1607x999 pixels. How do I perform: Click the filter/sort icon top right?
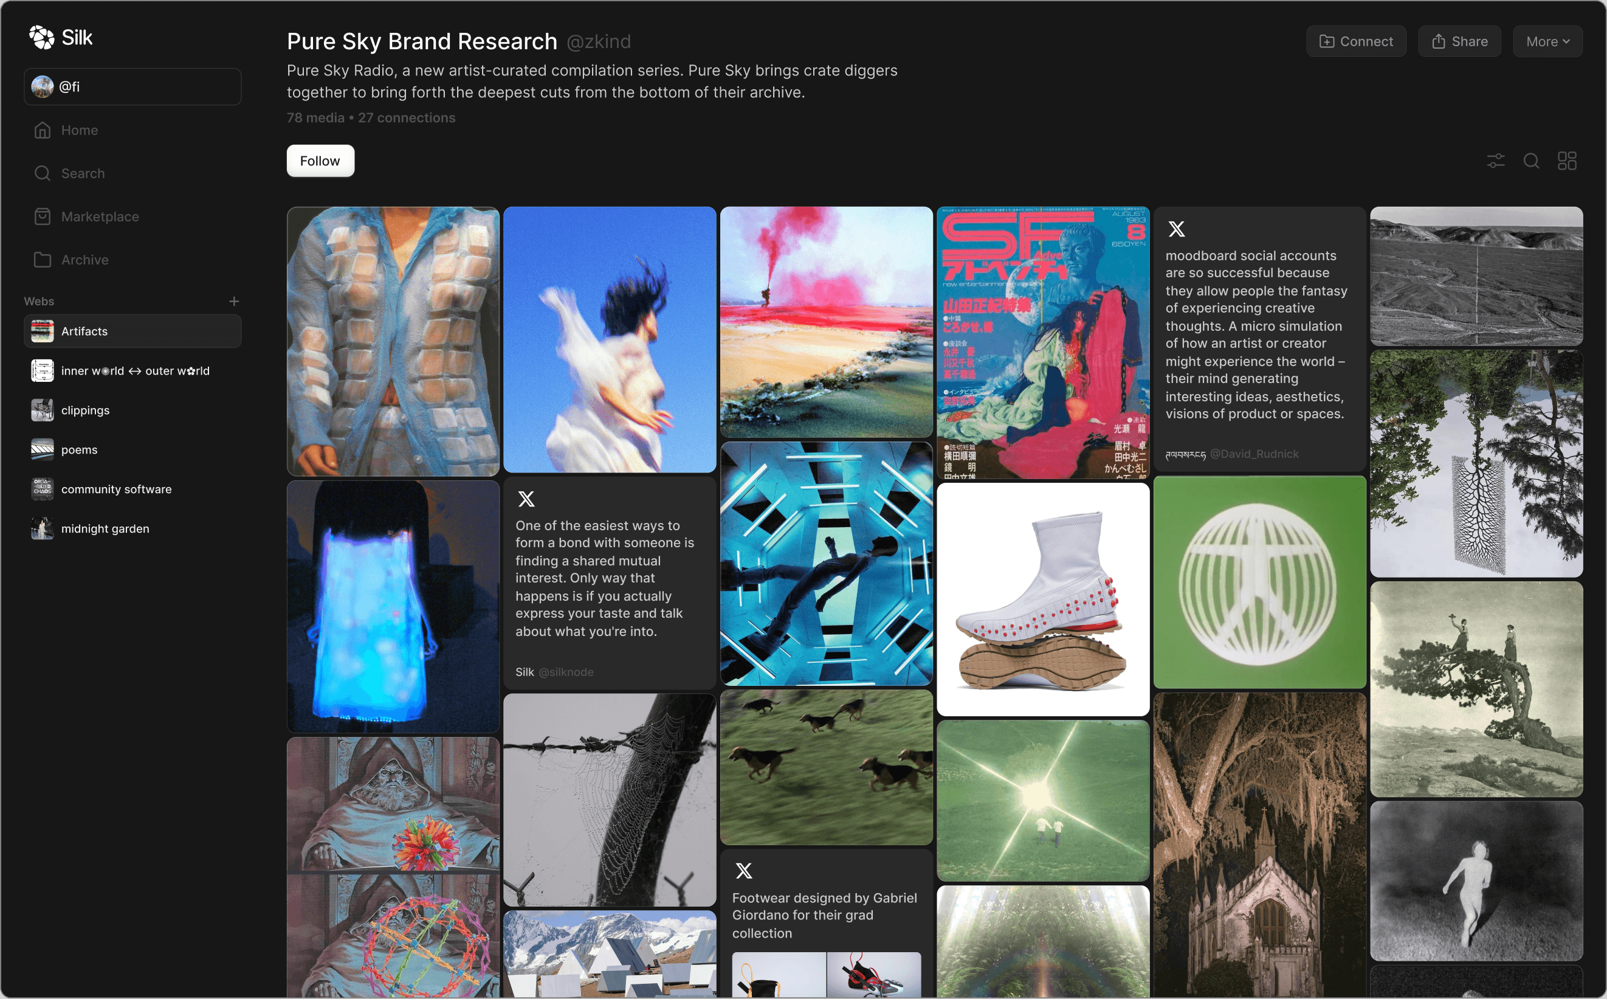(1495, 161)
